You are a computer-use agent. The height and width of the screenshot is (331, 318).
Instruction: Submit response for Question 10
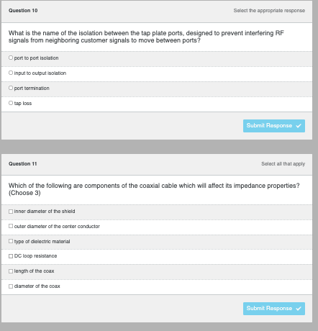point(274,126)
